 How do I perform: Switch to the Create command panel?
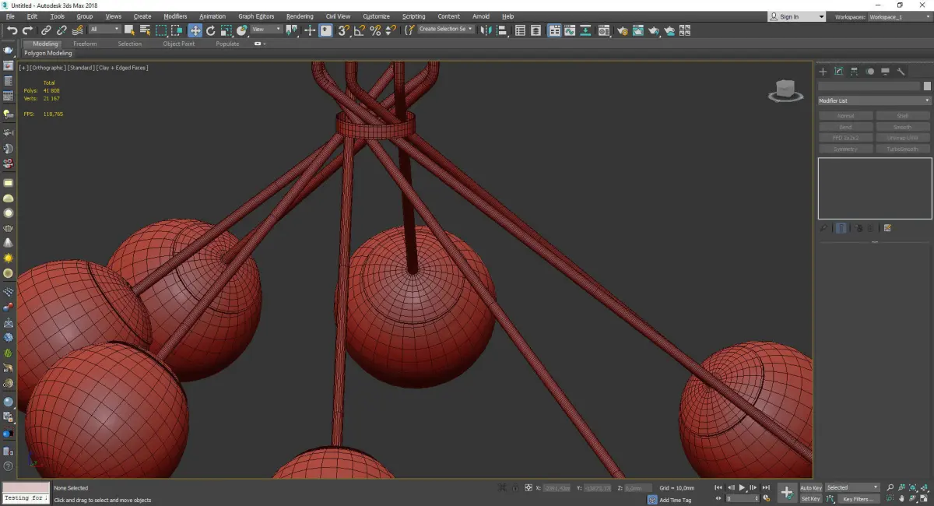point(823,72)
